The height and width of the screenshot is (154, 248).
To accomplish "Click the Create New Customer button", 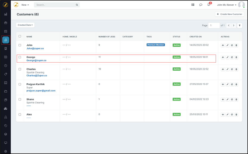I will coord(230,14).
